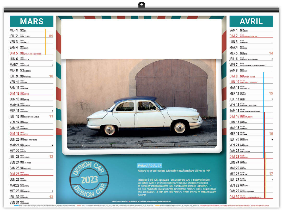
Task: Select the AVRIL month header
Action: tap(251, 21)
